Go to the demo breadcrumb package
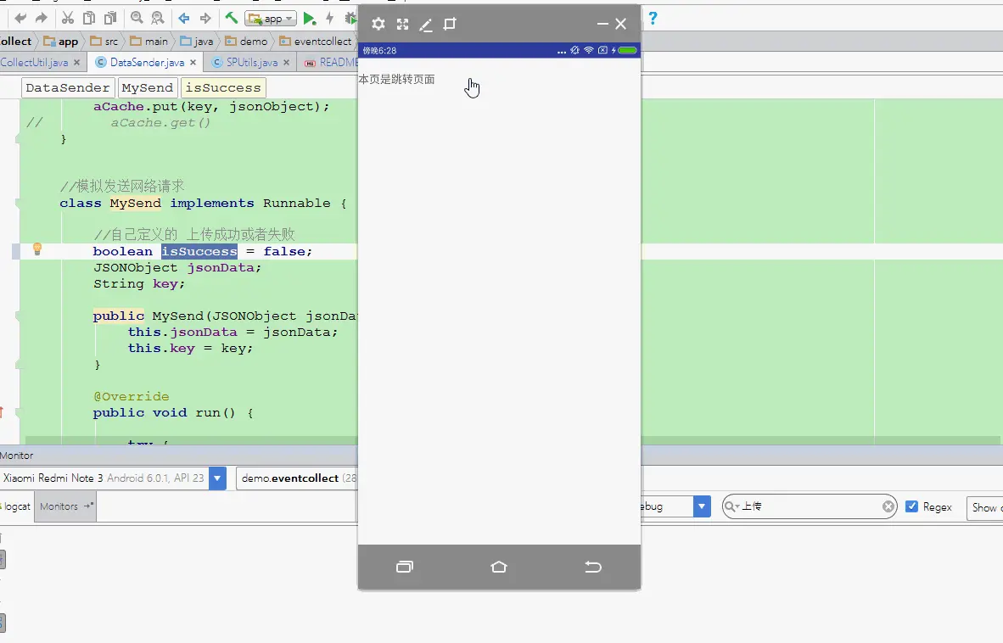This screenshot has height=643, width=1003. (246, 42)
